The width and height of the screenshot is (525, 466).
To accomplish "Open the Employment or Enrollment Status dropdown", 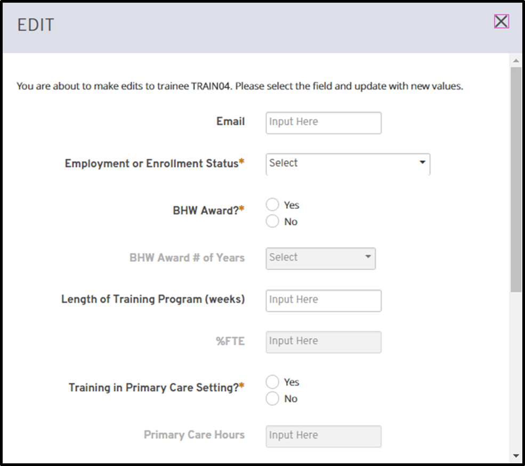I will 348,163.
